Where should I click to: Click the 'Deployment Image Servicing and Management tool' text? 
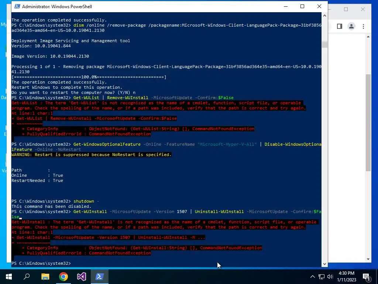(x=71, y=41)
